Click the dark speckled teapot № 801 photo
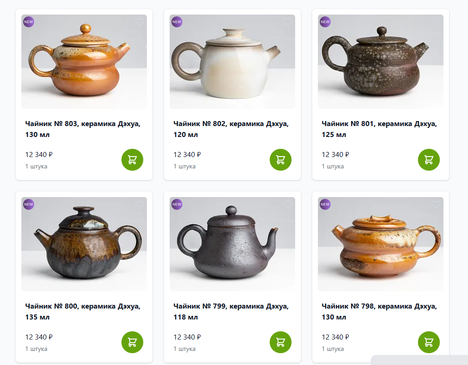This screenshot has height=365, width=468. click(x=377, y=64)
